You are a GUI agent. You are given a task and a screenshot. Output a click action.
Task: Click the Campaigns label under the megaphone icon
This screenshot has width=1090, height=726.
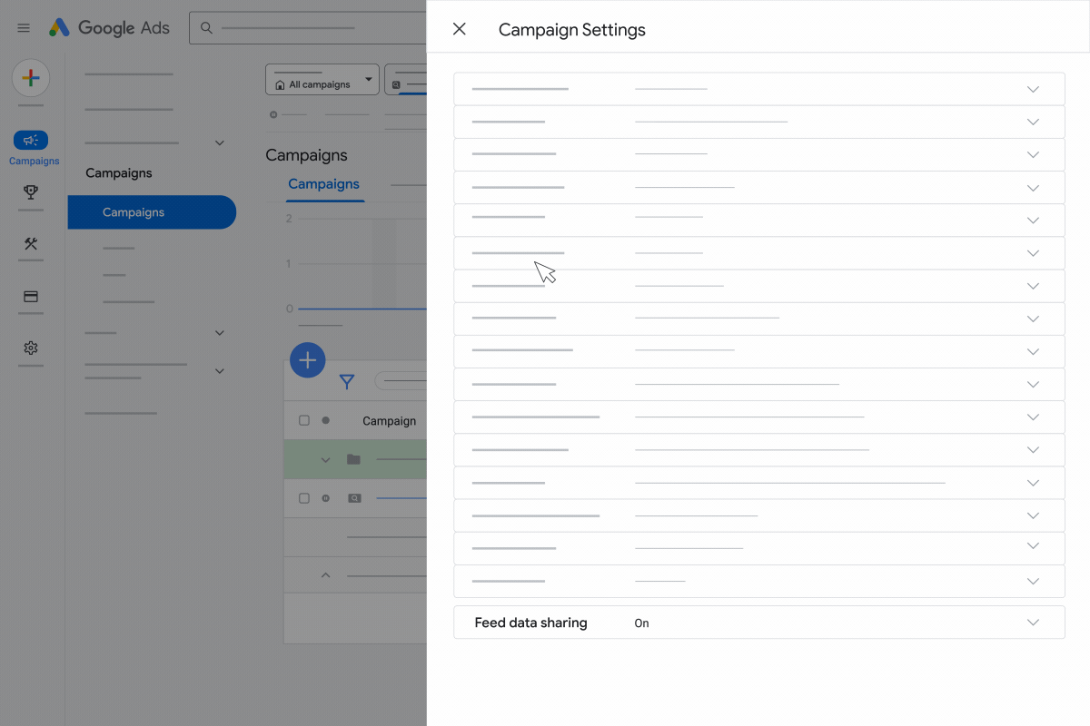point(35,162)
